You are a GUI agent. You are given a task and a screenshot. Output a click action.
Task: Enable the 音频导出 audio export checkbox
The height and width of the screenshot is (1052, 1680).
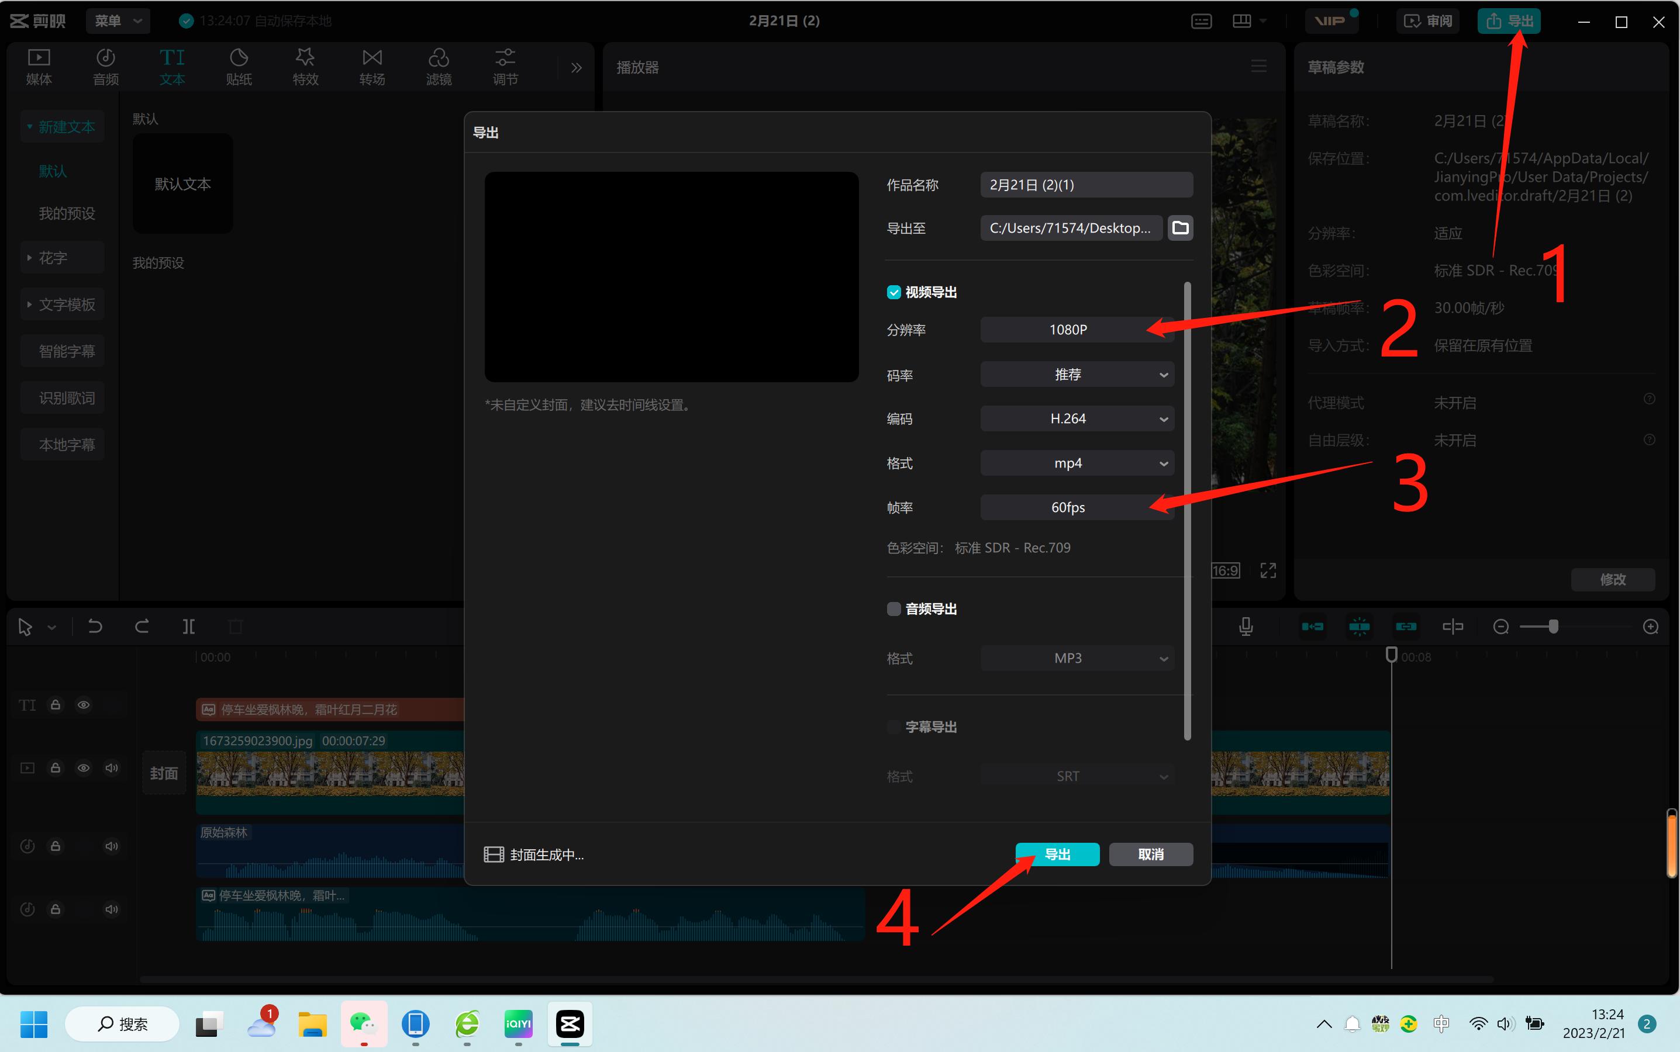894,609
